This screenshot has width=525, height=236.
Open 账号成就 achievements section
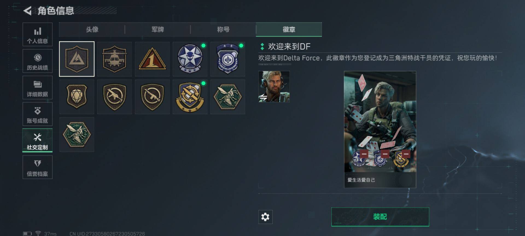click(37, 114)
